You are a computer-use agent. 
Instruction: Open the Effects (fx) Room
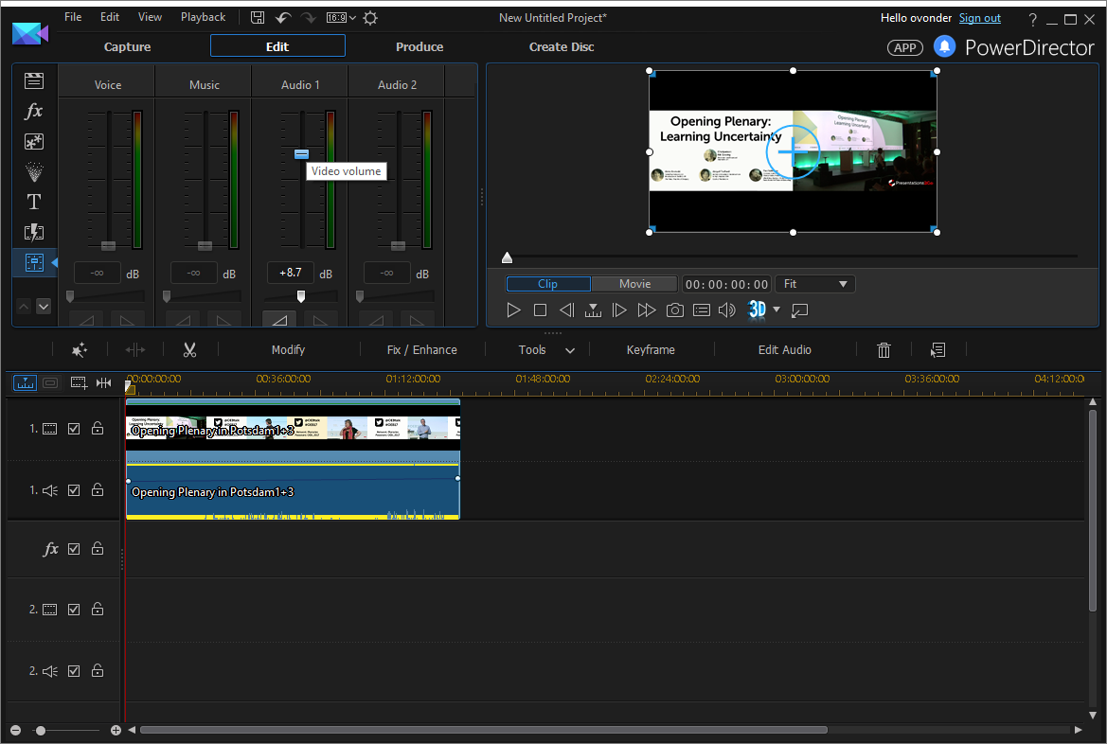pos(34,112)
